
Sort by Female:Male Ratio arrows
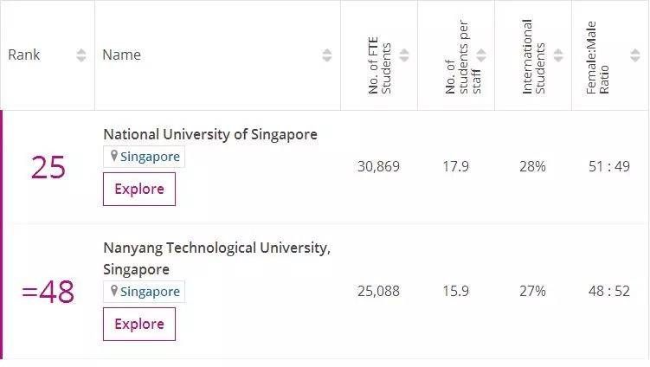(635, 55)
